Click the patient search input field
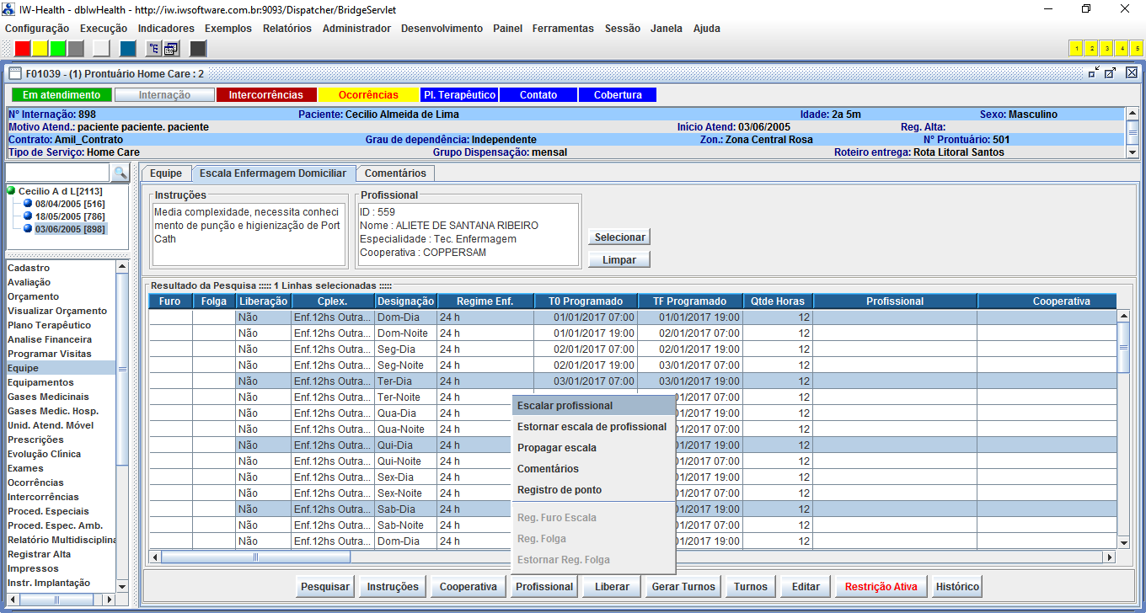This screenshot has width=1146, height=613. tap(57, 173)
